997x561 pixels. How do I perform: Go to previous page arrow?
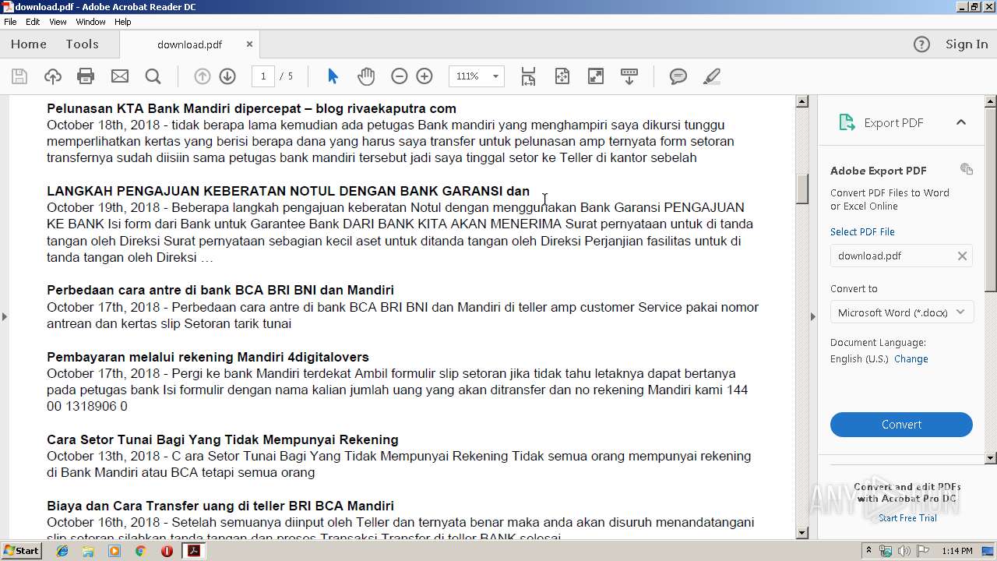203,76
